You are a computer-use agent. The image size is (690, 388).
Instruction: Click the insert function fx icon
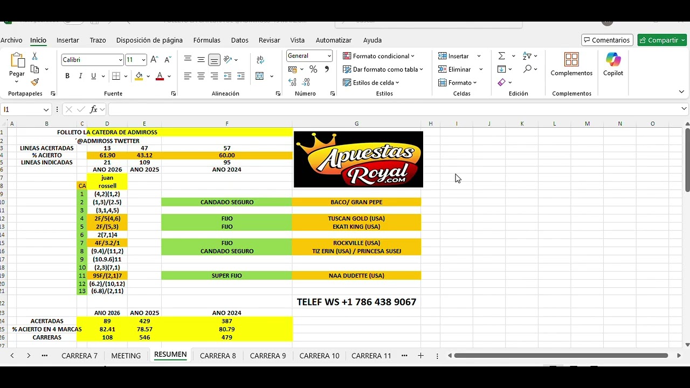click(x=93, y=109)
